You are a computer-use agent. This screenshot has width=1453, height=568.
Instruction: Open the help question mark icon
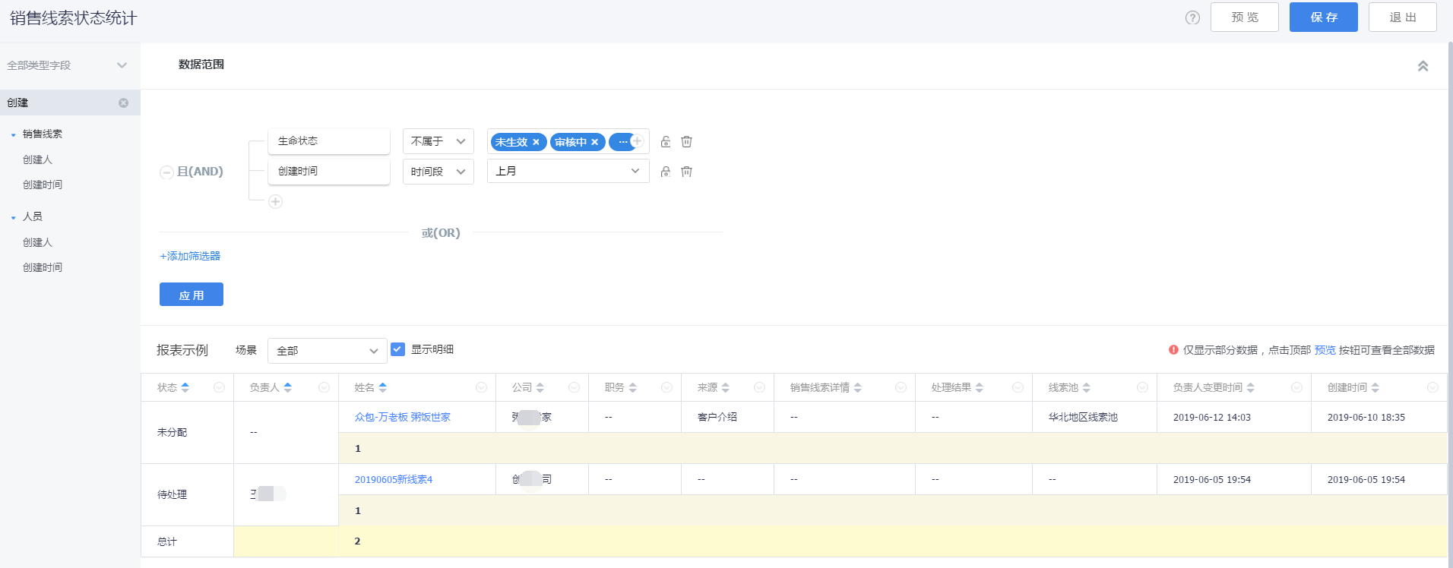pos(1192,17)
